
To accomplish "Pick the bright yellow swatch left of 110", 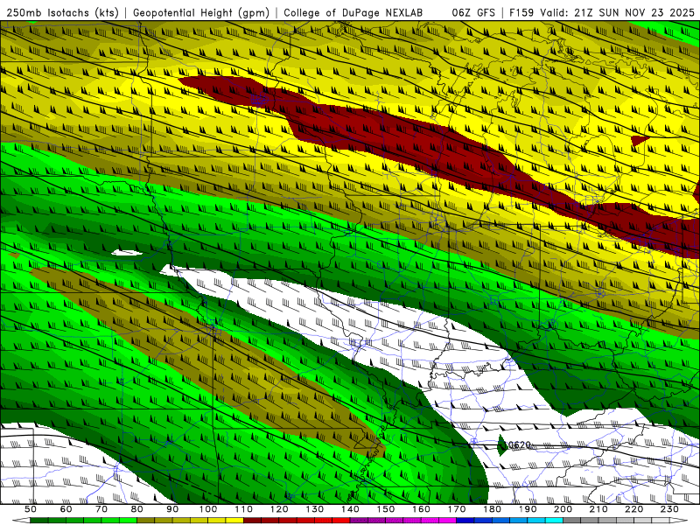I will [x=234, y=521].
